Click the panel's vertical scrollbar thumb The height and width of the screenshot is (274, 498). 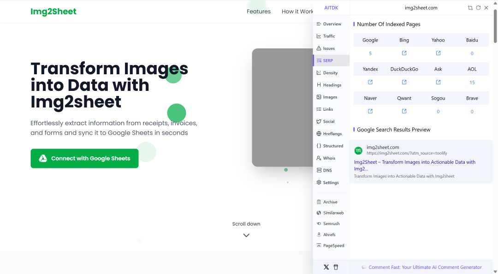coord(495,26)
